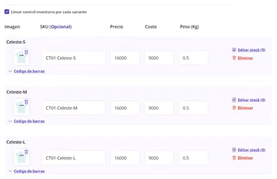Click the Peso (Kg) field of Celeste-M
Image resolution: width=277 pixels, height=179 pixels.
coord(193,108)
